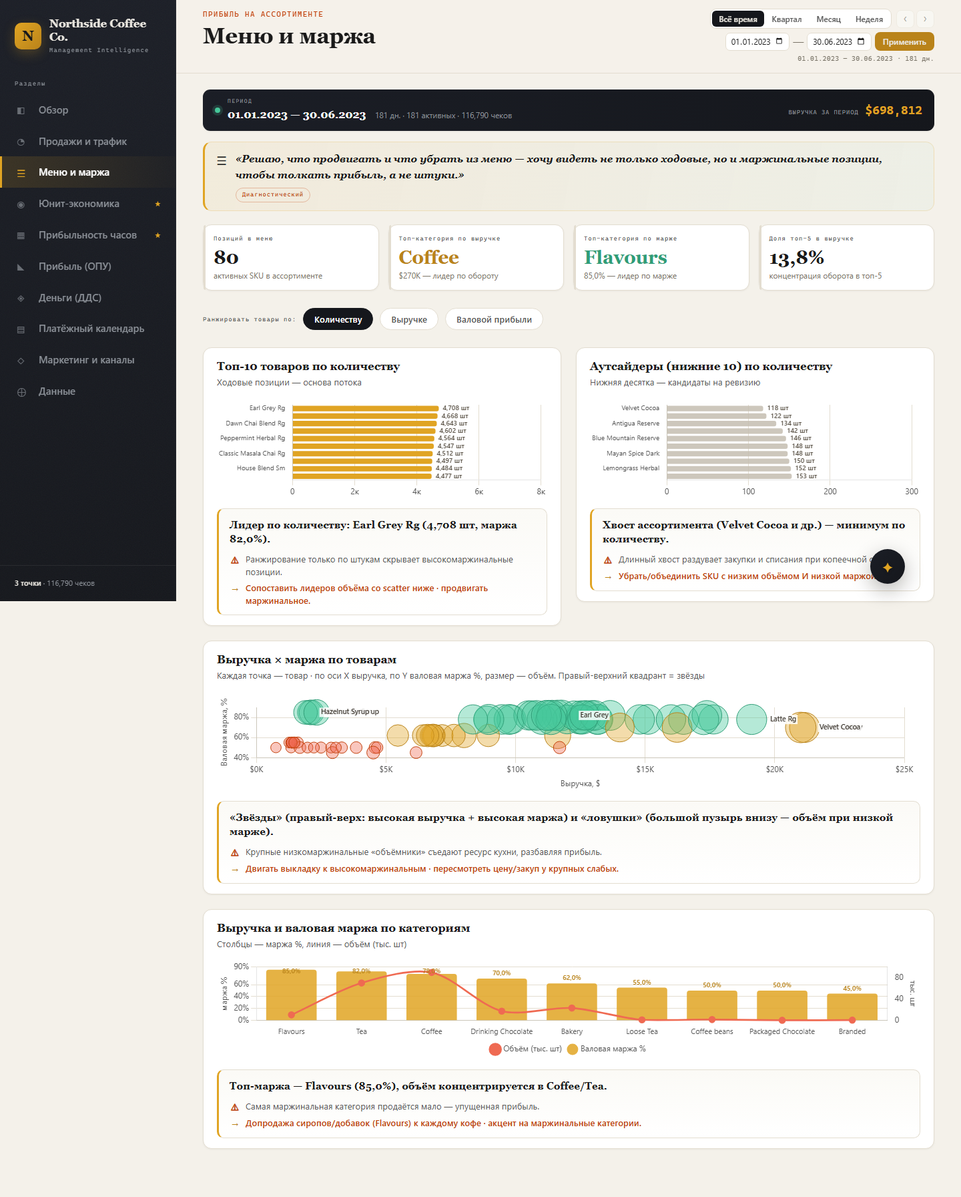961x1197 pixels.
Task: Rank products by Выручке
Action: point(409,319)
